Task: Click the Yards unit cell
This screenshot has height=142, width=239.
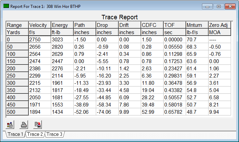Action: tap(17, 32)
